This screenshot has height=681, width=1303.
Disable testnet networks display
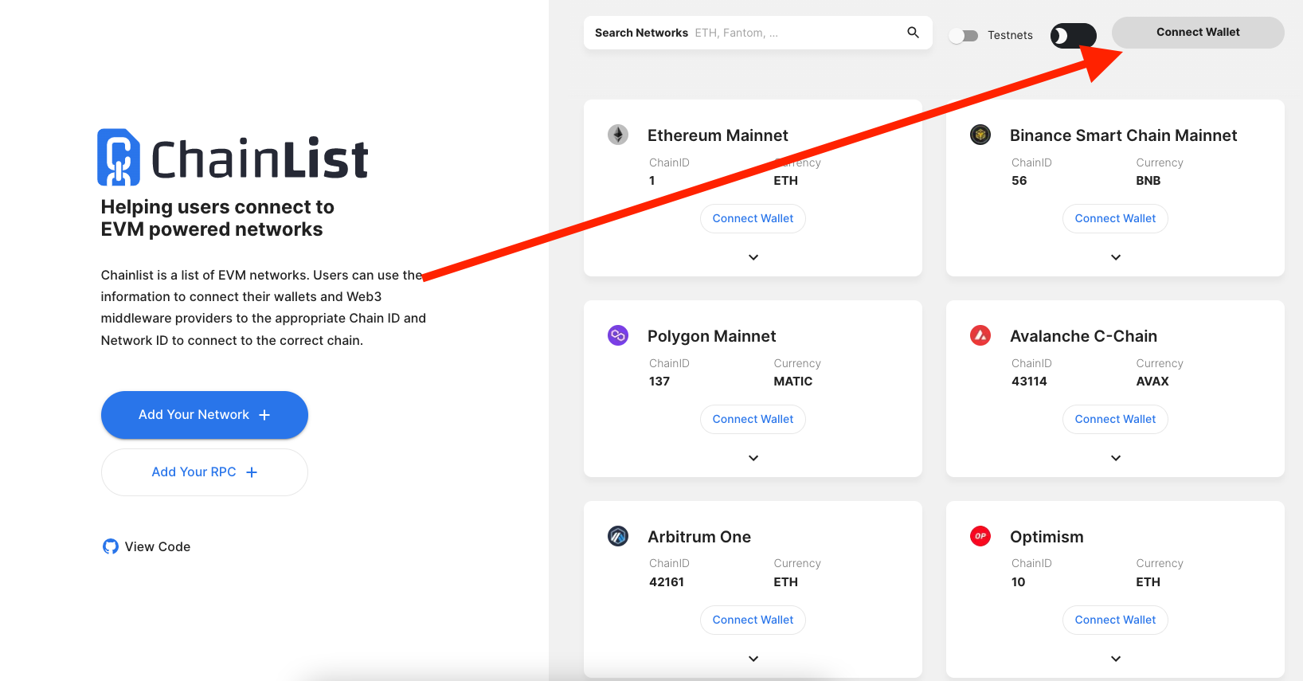(x=964, y=35)
